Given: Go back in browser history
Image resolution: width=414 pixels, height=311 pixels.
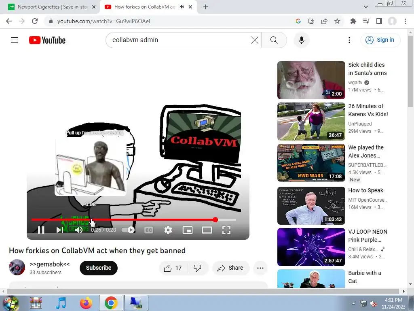Looking at the screenshot, I should [x=9, y=21].
